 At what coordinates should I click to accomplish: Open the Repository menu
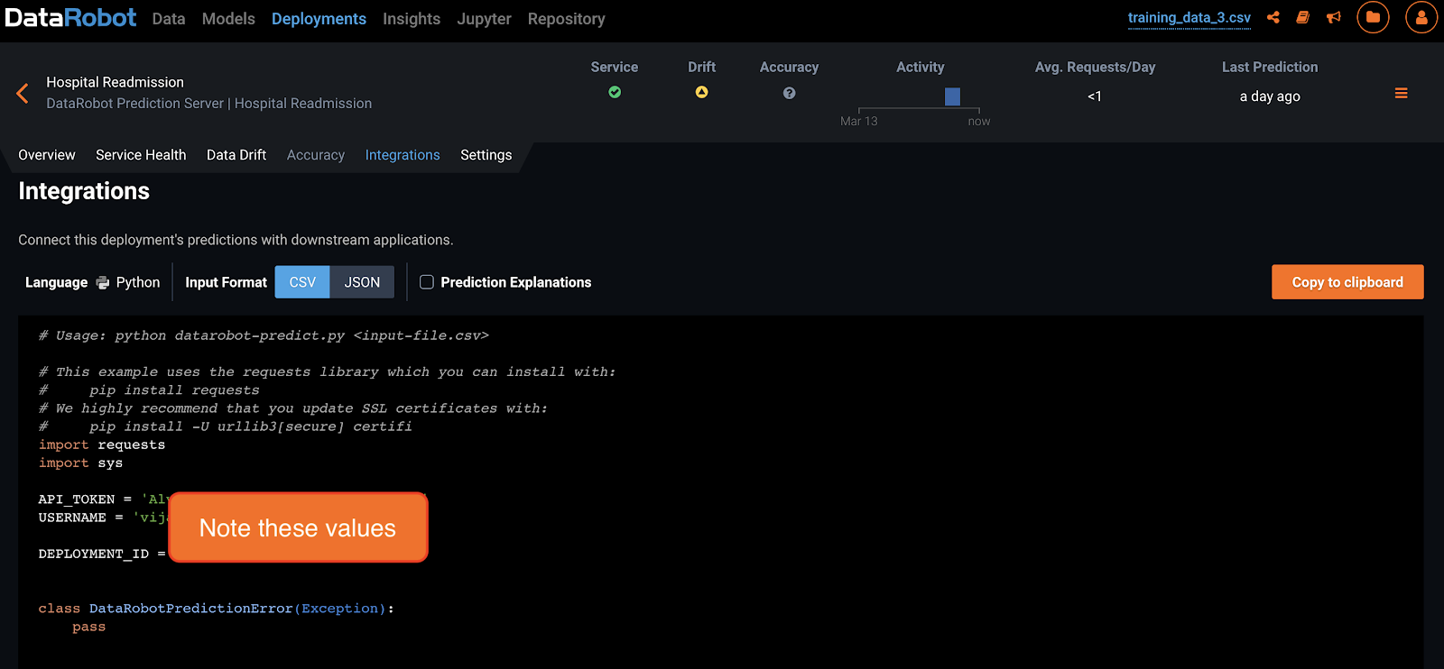(x=566, y=19)
